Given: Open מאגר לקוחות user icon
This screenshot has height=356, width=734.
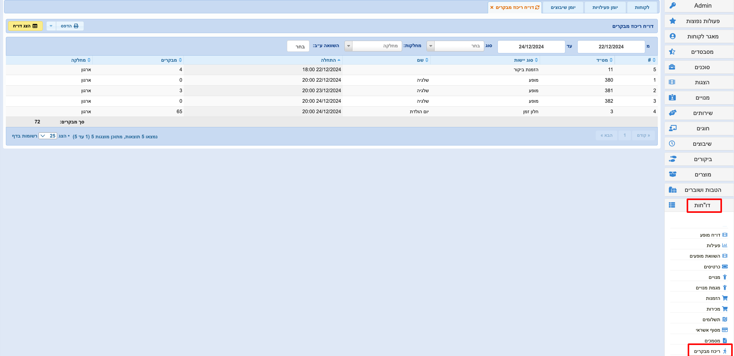Looking at the screenshot, I should coord(673,36).
